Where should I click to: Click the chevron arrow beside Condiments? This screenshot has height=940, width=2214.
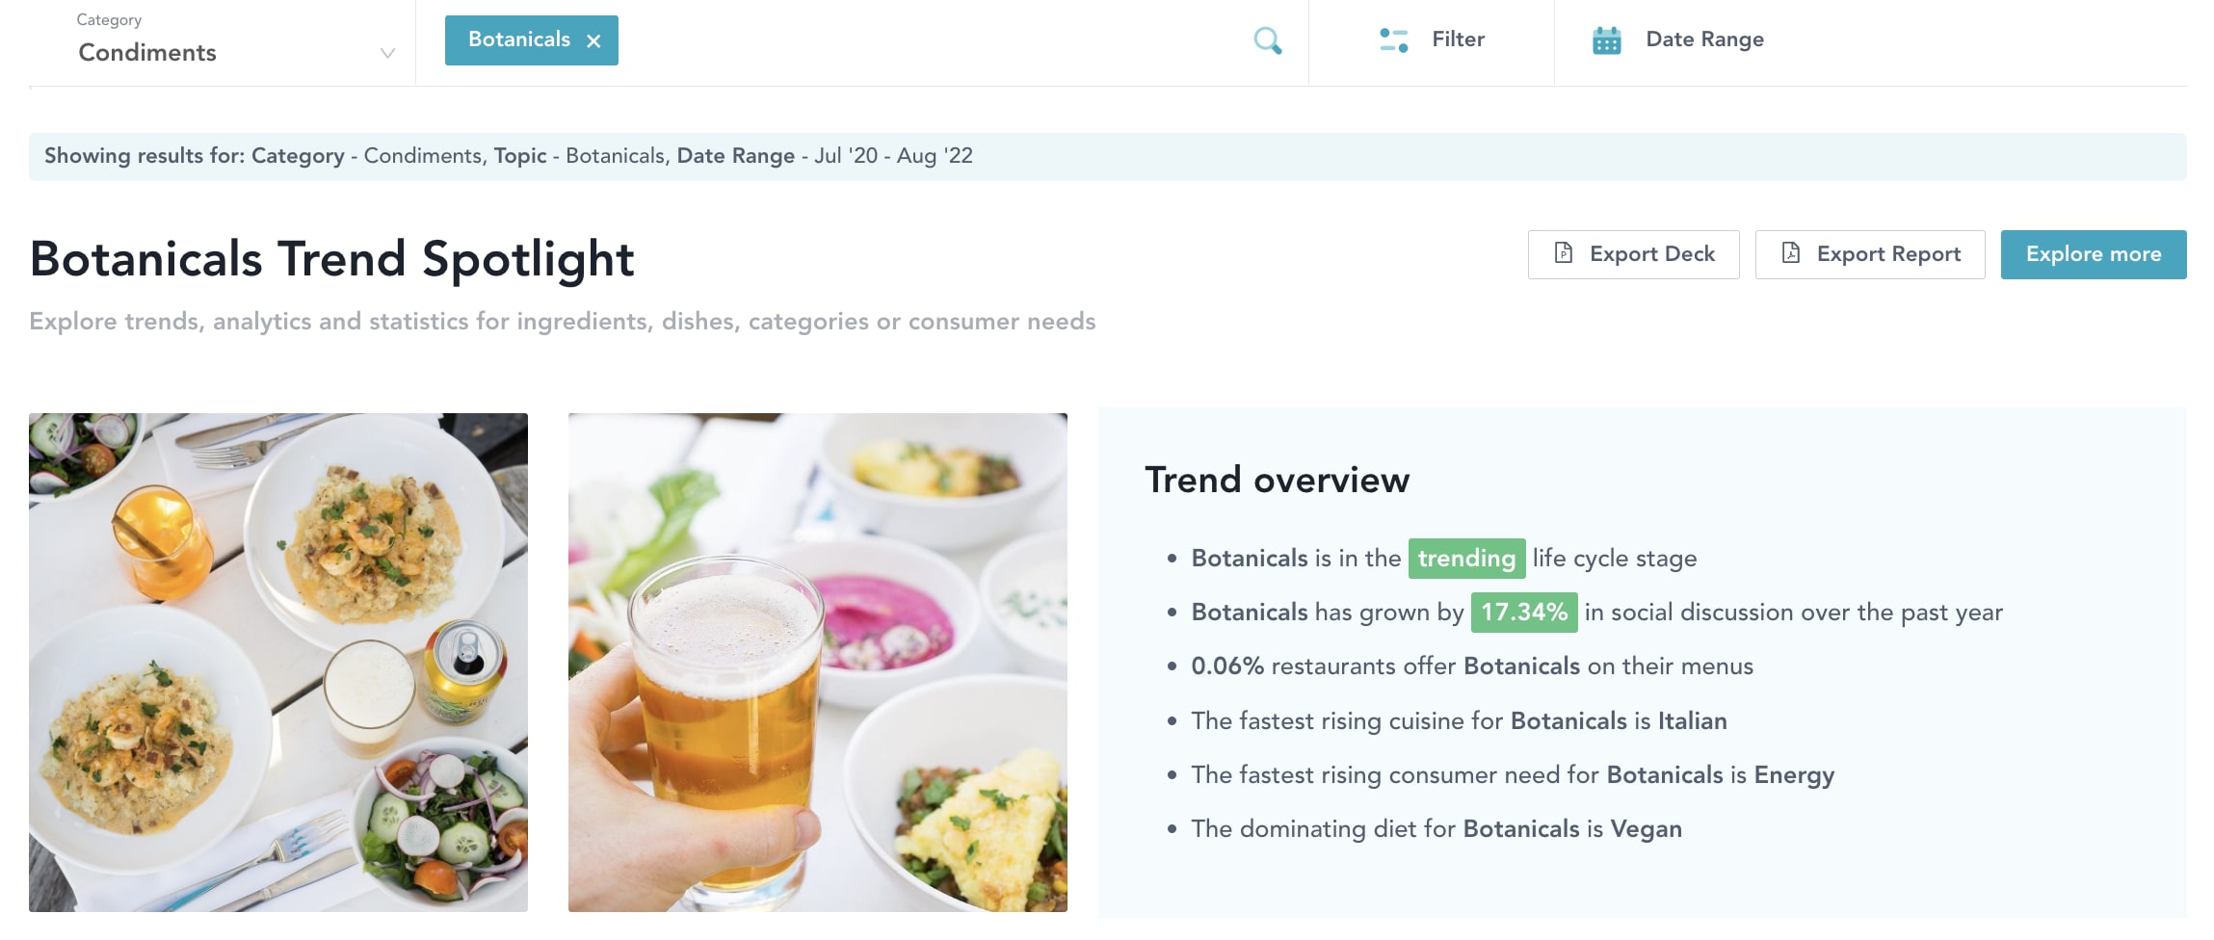click(x=387, y=53)
